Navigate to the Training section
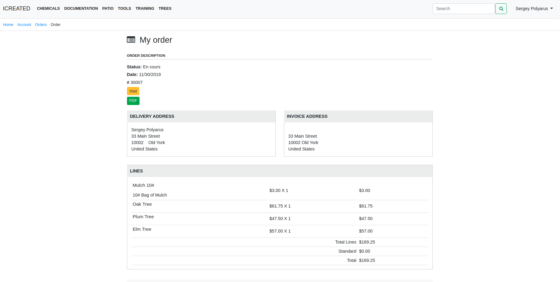The image size is (560, 282). point(145,9)
